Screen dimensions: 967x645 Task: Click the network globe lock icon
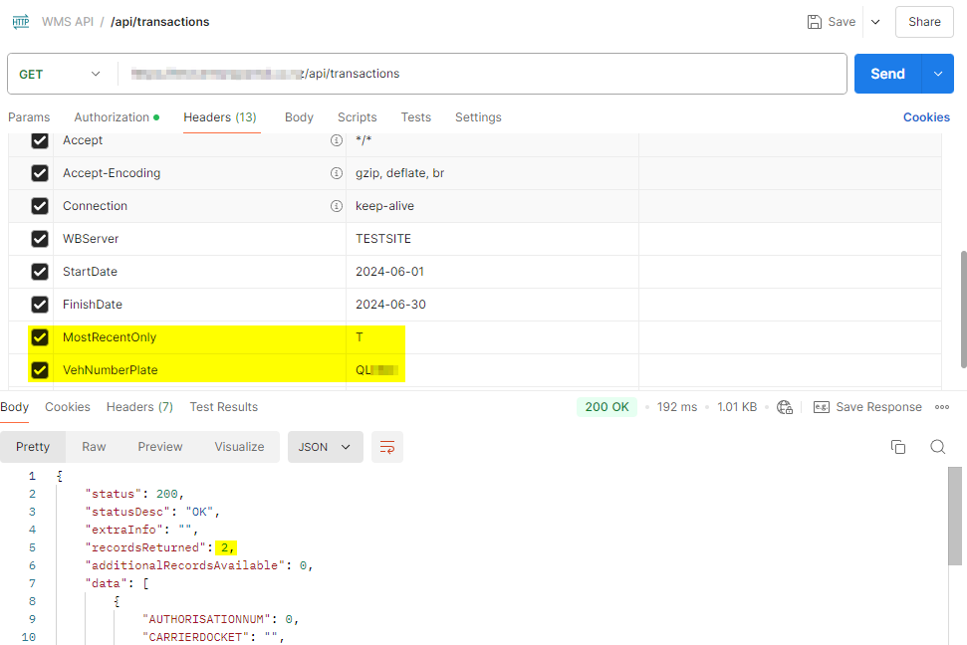785,407
